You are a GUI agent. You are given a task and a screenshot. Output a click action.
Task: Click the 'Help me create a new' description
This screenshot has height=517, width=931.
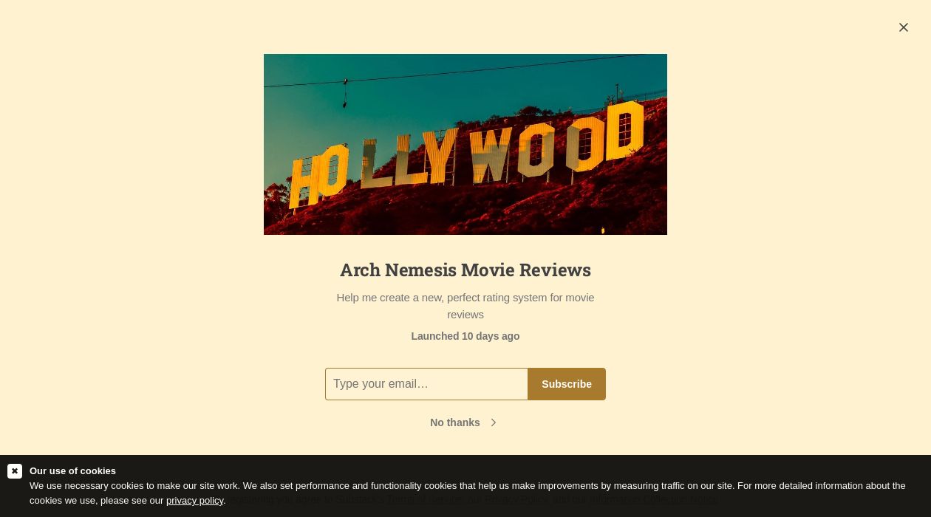(465, 306)
